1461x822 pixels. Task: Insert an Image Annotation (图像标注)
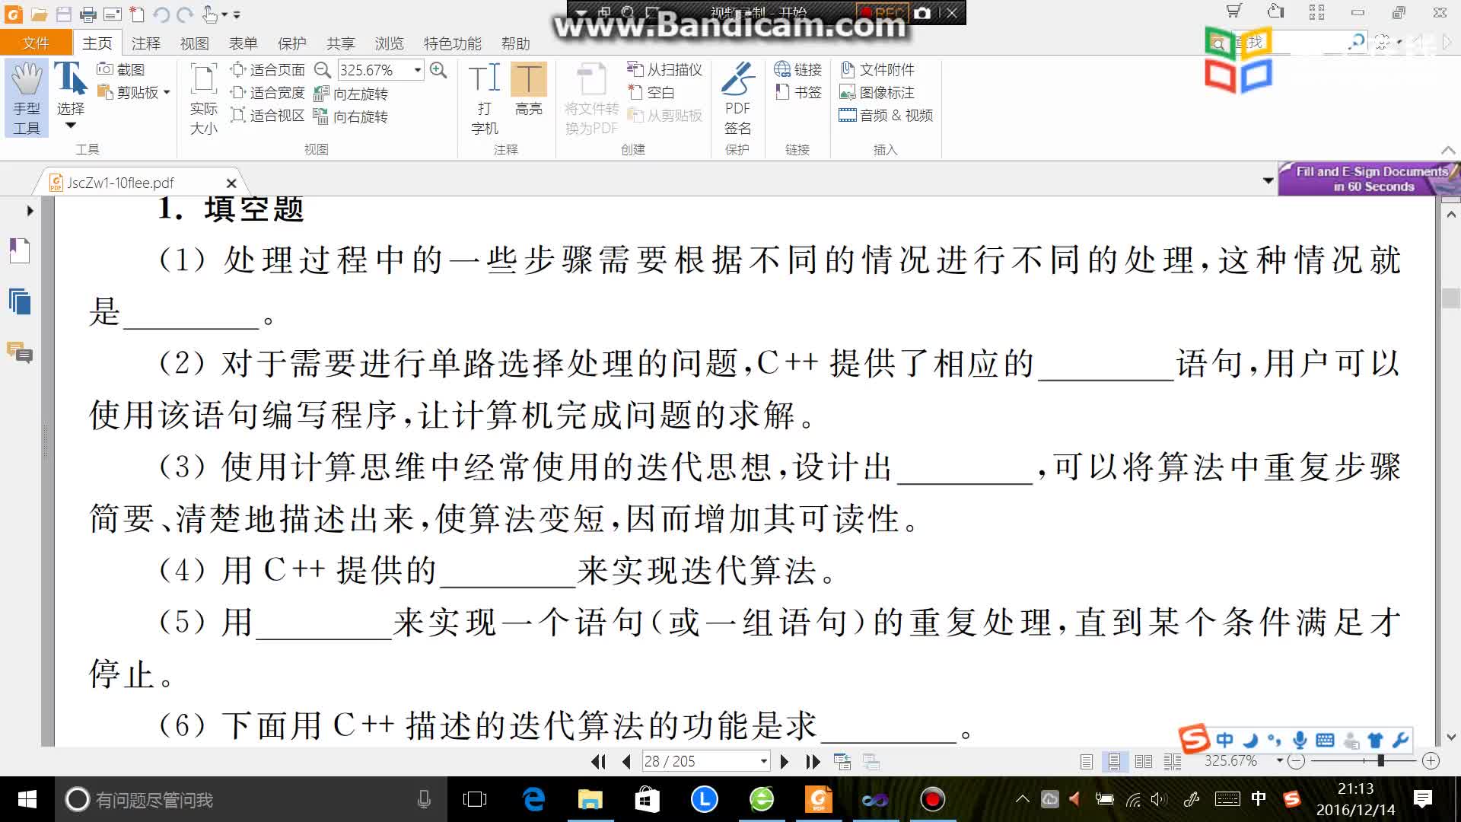point(877,93)
